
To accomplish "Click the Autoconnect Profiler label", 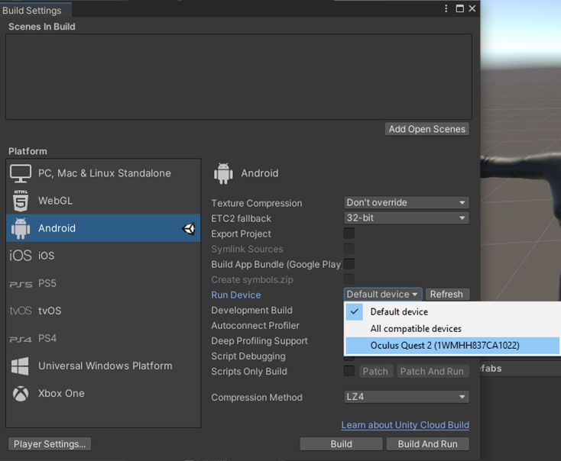I will pyautogui.click(x=255, y=326).
